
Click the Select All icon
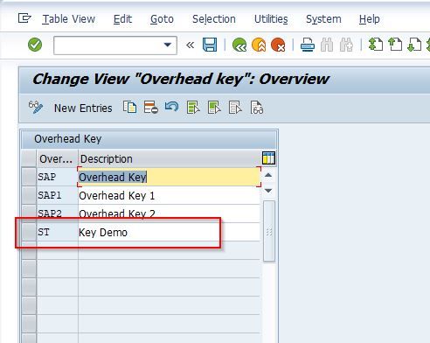point(193,108)
